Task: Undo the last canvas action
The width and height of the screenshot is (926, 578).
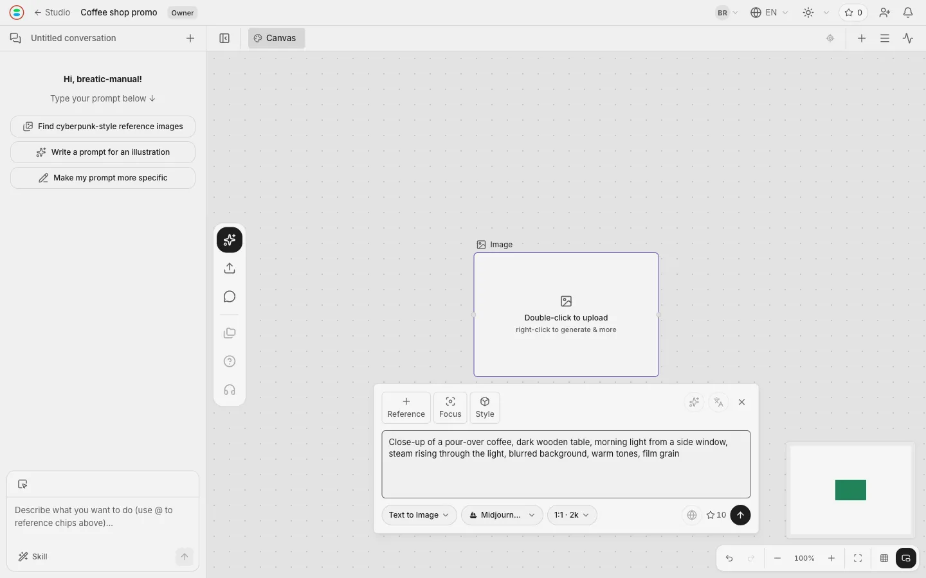Action: pyautogui.click(x=729, y=558)
